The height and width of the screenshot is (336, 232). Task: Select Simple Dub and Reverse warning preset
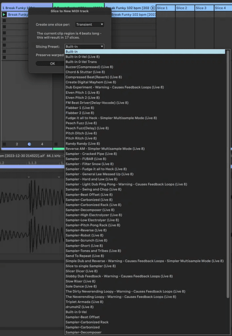tap(145, 261)
